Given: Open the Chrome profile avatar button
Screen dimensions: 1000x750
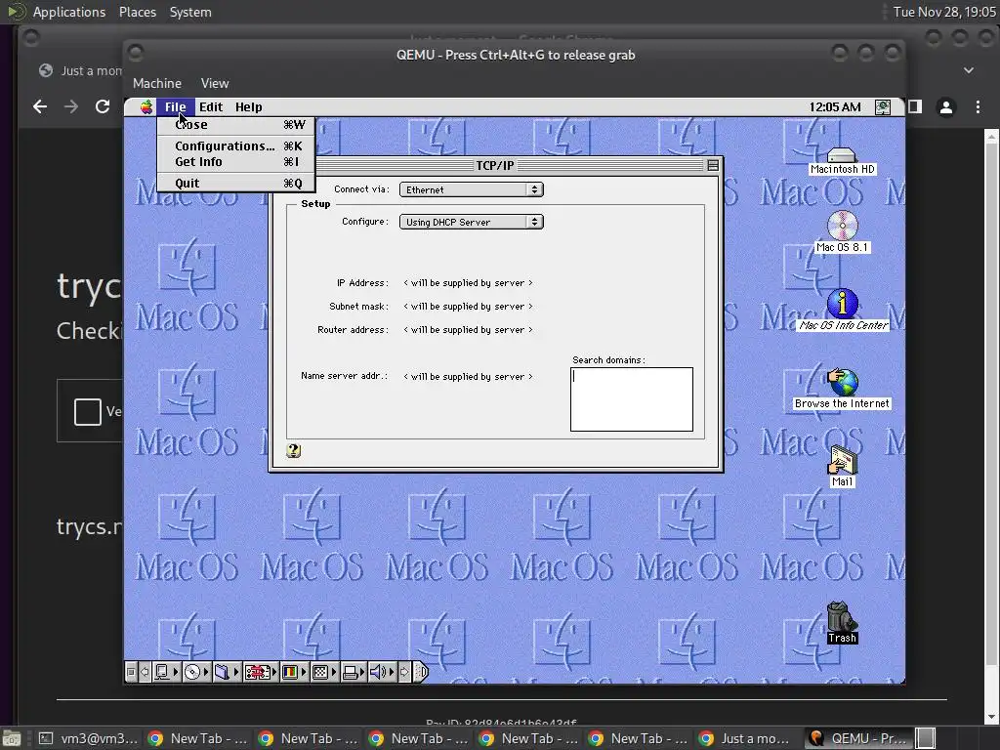Looking at the screenshot, I should (946, 107).
